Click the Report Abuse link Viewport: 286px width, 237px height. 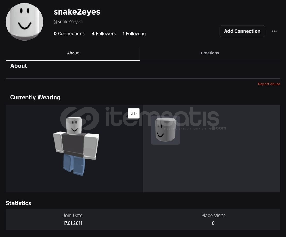(x=269, y=84)
